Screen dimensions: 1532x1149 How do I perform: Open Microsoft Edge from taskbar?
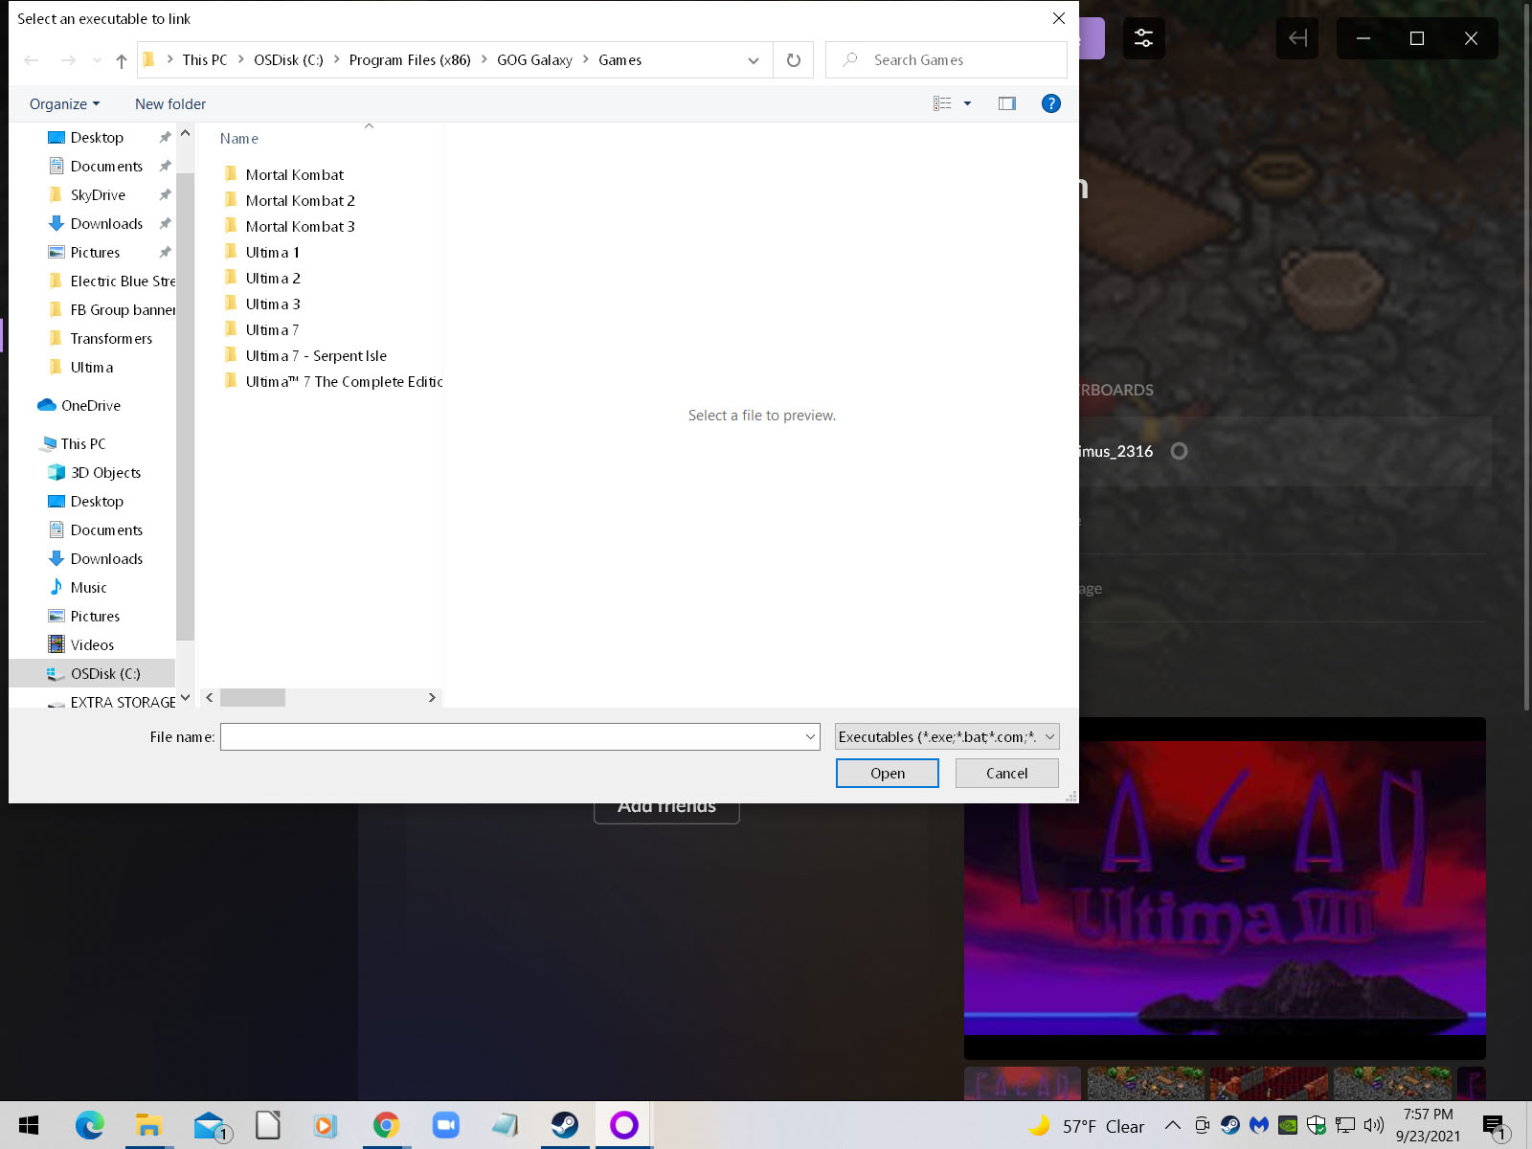[x=89, y=1125]
